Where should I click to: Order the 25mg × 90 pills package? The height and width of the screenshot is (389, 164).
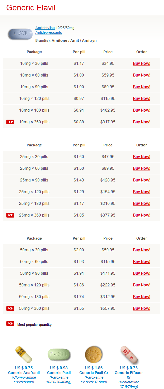click(x=141, y=180)
